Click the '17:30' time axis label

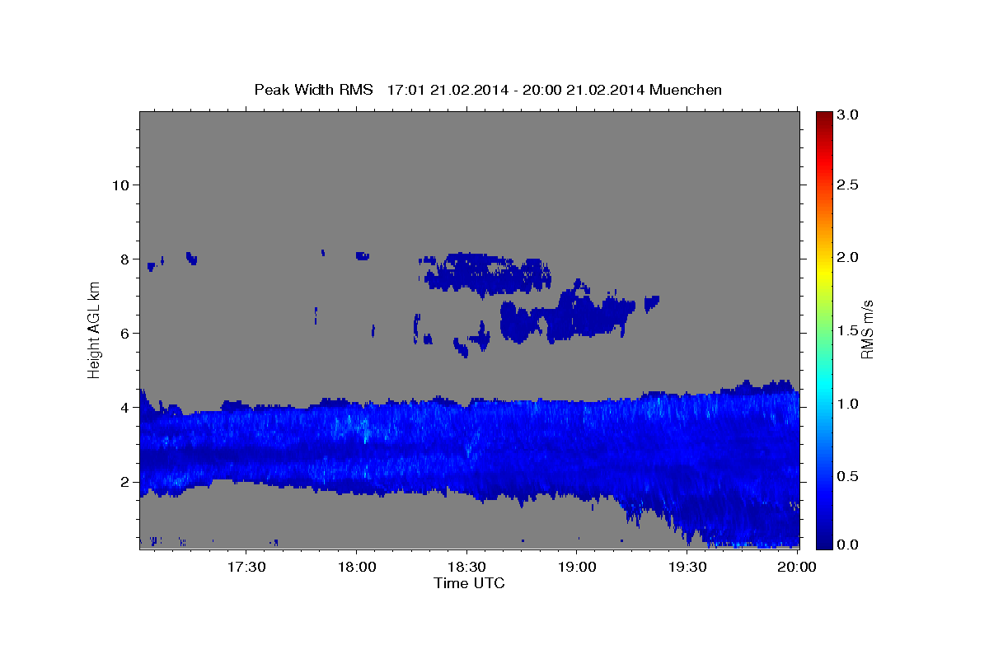click(246, 568)
